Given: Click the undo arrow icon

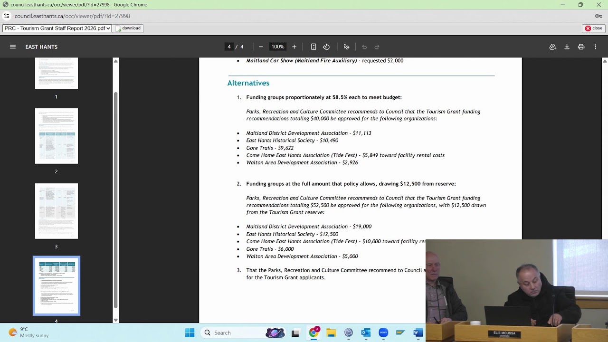Looking at the screenshot, I should [x=364, y=47].
